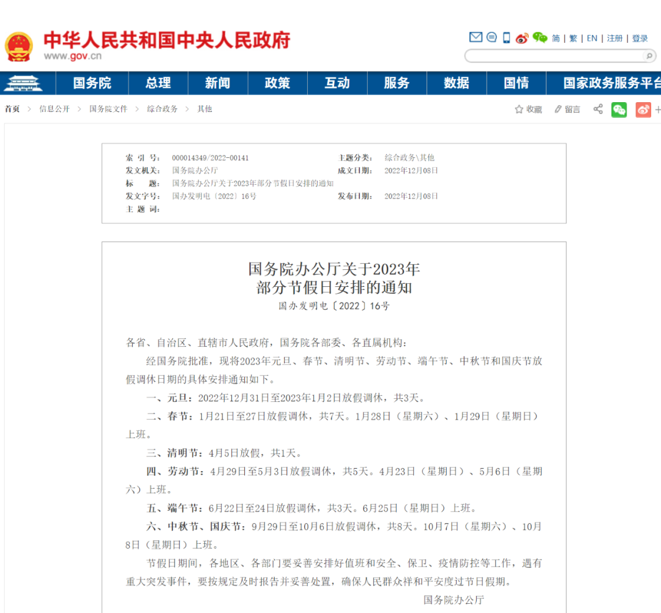Viewport: 661px width, 613px height.
Task: Switch to 简 simplified Chinese
Action: (556, 39)
